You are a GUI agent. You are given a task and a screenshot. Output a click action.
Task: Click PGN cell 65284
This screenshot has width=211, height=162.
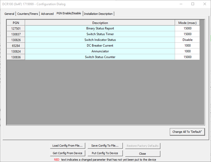point(16,46)
